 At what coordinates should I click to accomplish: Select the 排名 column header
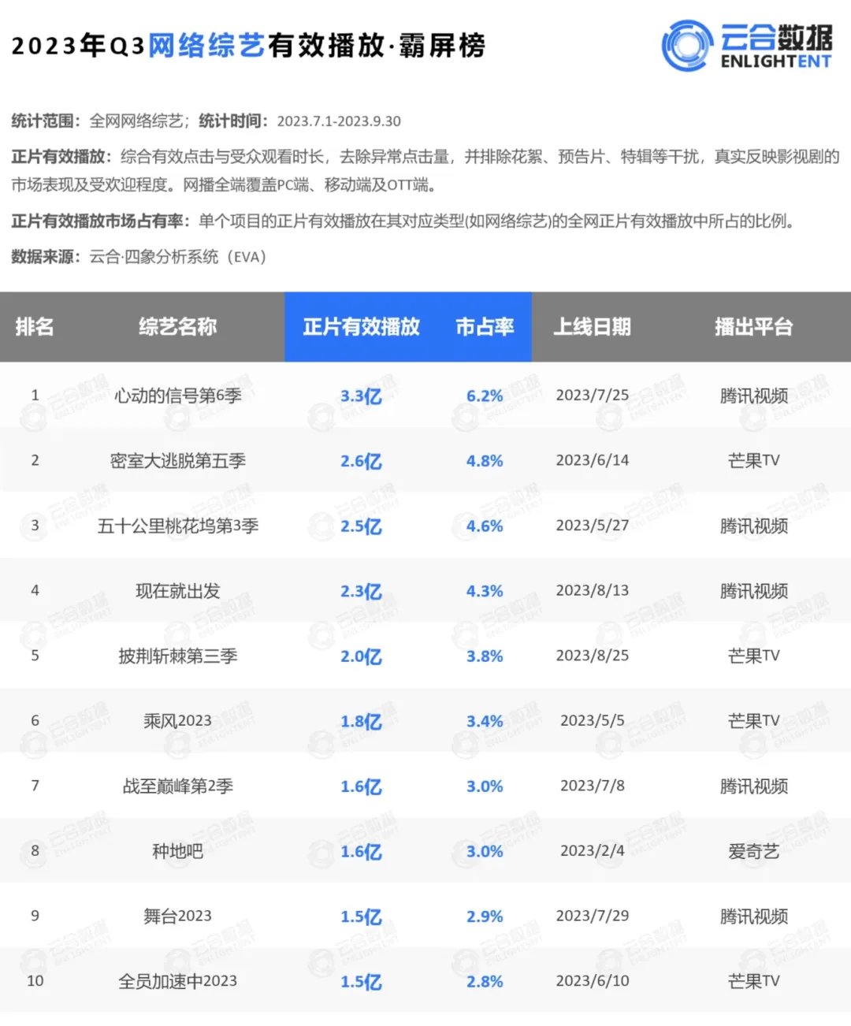(35, 327)
